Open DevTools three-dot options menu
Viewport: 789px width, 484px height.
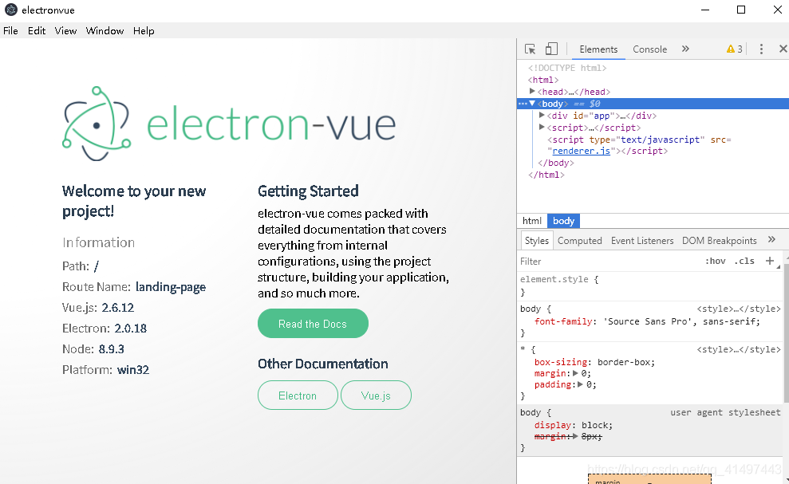(x=761, y=49)
